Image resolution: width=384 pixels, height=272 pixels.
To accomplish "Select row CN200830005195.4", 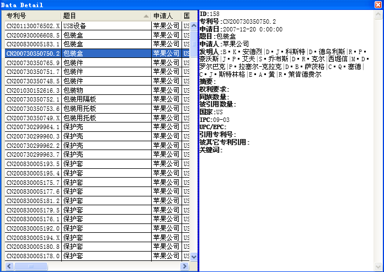I will [98, 173].
